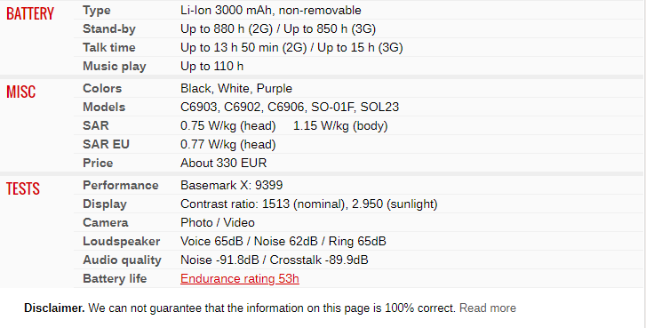Click the About 330 EUR price value
The width and height of the screenshot is (646, 328).
[223, 163]
